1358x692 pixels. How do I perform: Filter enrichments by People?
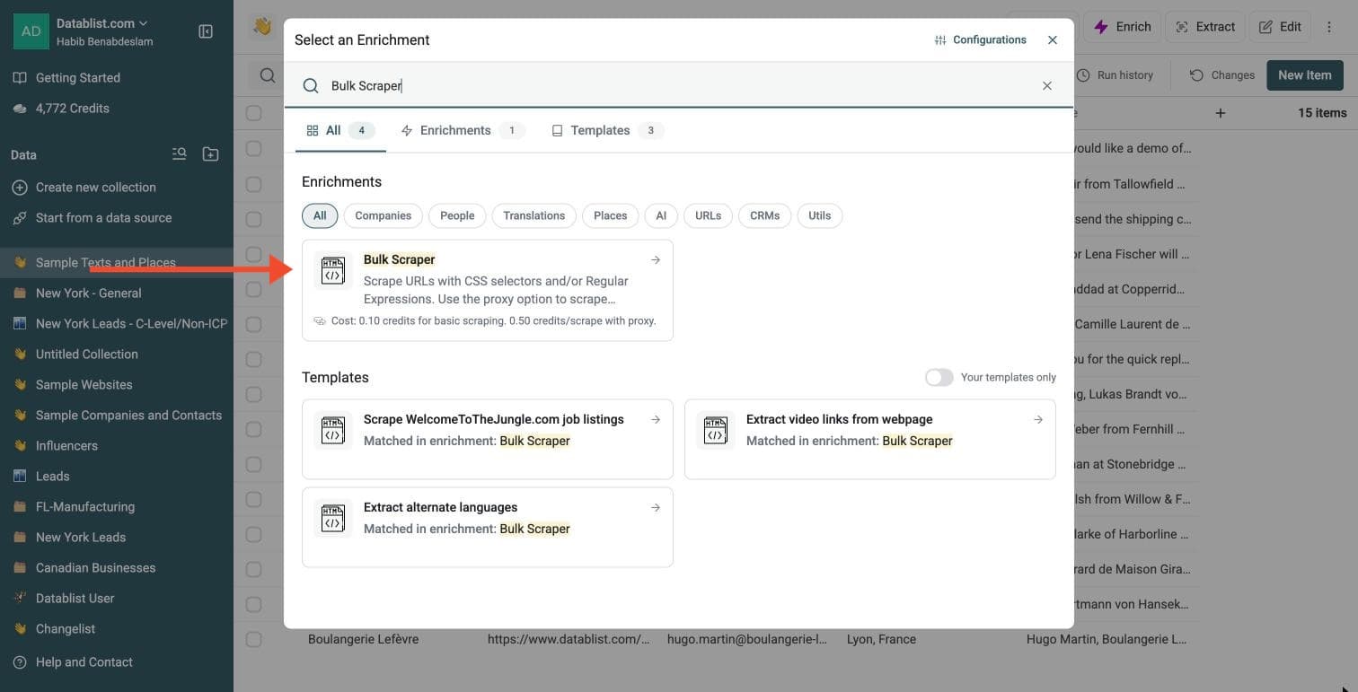click(457, 215)
